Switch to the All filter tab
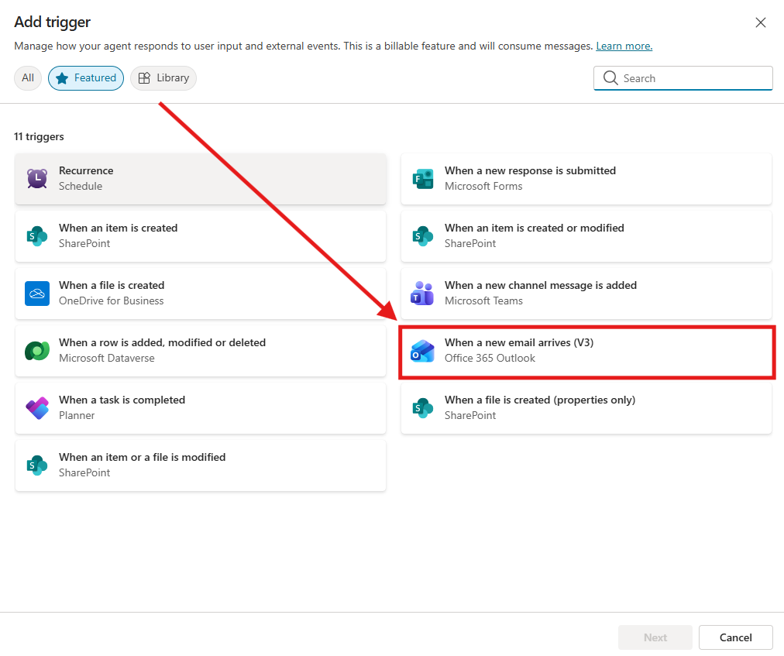 28,78
